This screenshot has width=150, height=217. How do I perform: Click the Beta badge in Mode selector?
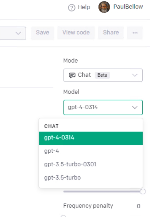(102, 75)
